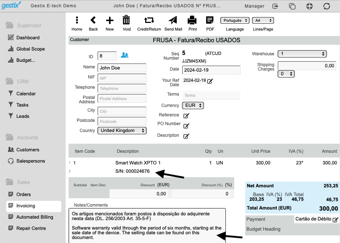Click the S/N: 000024676 line
This screenshot has height=243, width=340.
tap(132, 171)
